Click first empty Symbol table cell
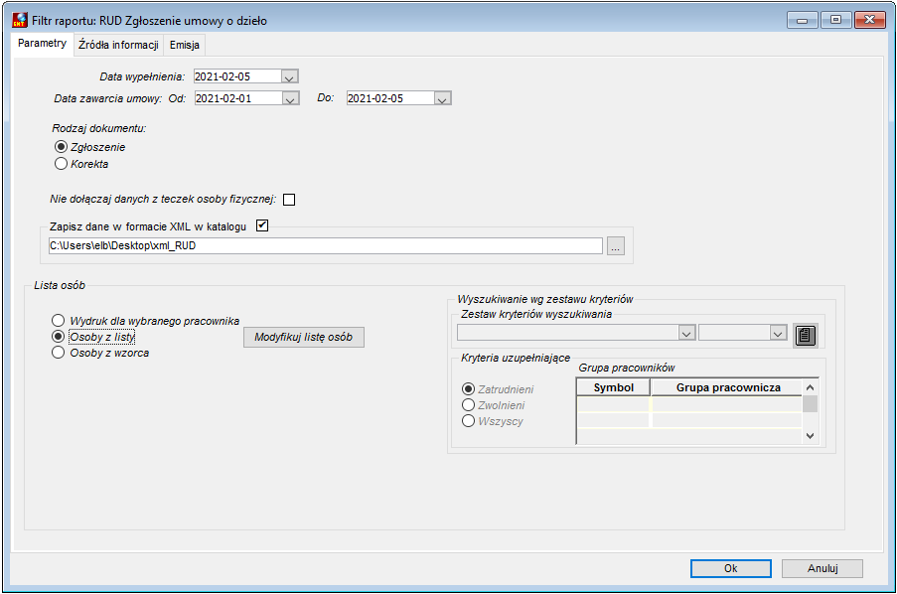This screenshot has width=897, height=594. tap(613, 404)
